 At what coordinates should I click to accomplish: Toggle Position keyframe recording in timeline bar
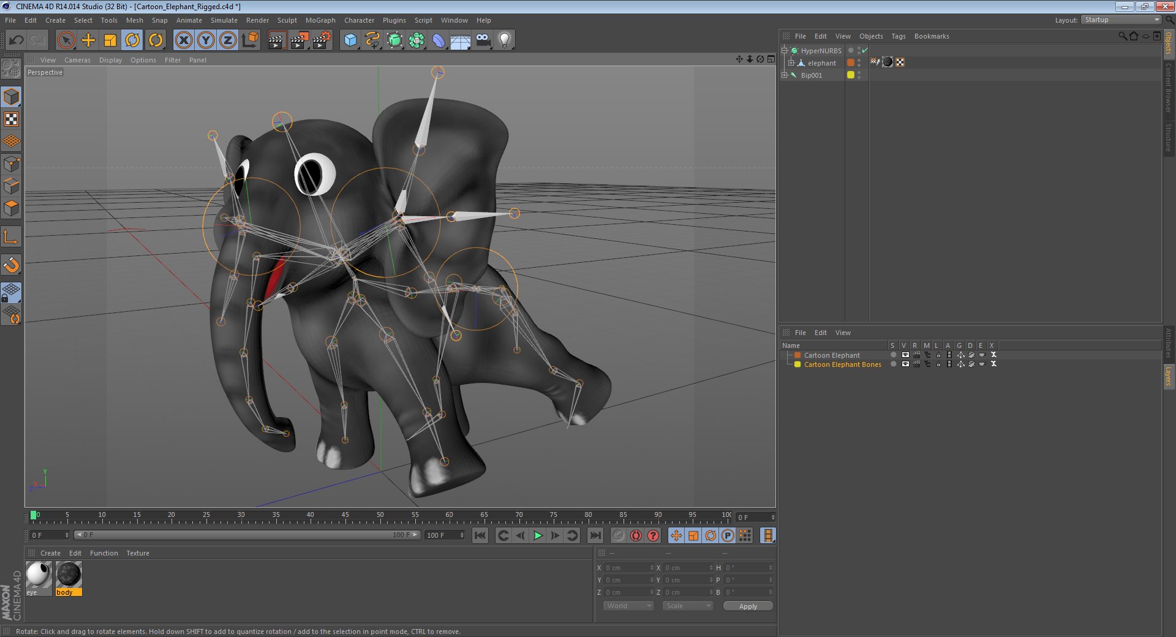click(676, 536)
